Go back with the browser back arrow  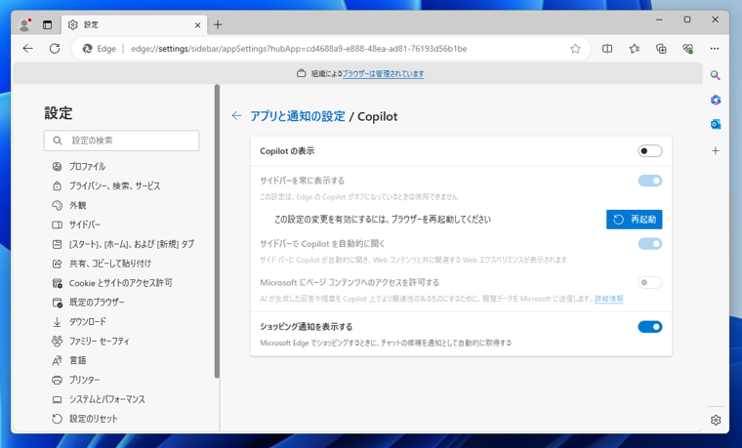(28, 48)
